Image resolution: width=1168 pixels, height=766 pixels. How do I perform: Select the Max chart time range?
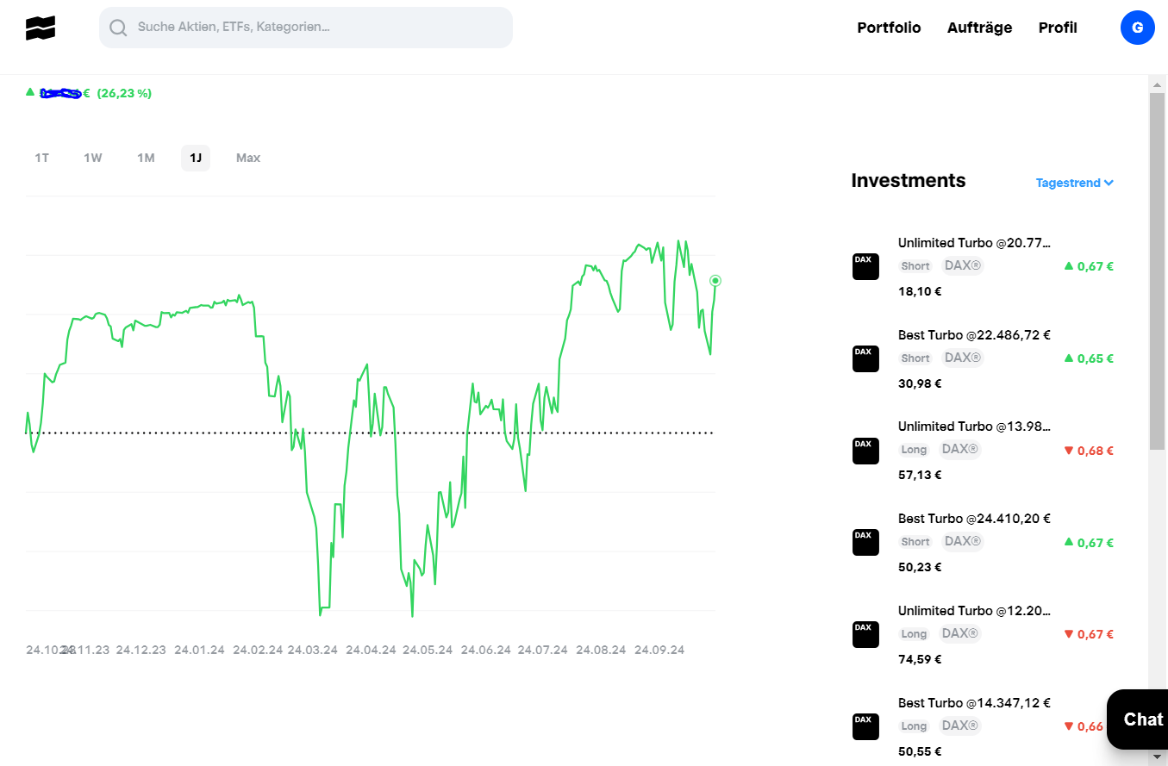click(248, 158)
